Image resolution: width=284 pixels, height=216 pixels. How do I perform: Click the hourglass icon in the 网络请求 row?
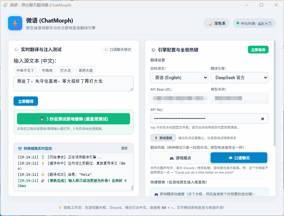pyautogui.click(x=43, y=157)
